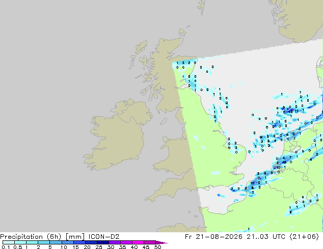323x249 pixels.
Task: Click the 25–30 mm dark blue swatch
Action: (x=102, y=242)
